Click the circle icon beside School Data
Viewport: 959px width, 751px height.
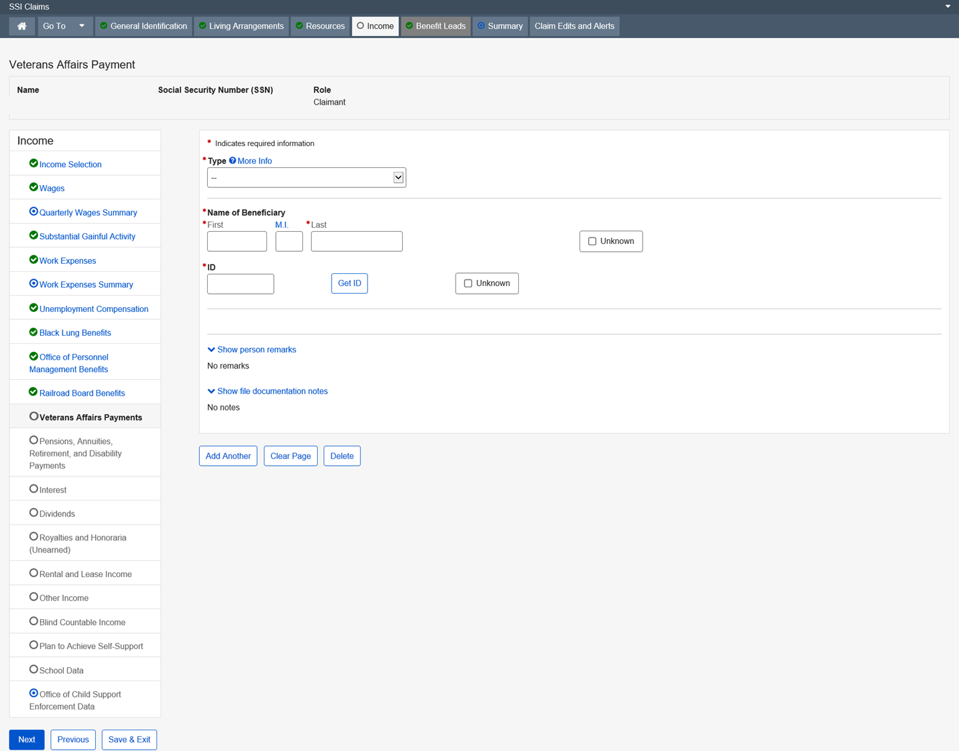pos(33,669)
